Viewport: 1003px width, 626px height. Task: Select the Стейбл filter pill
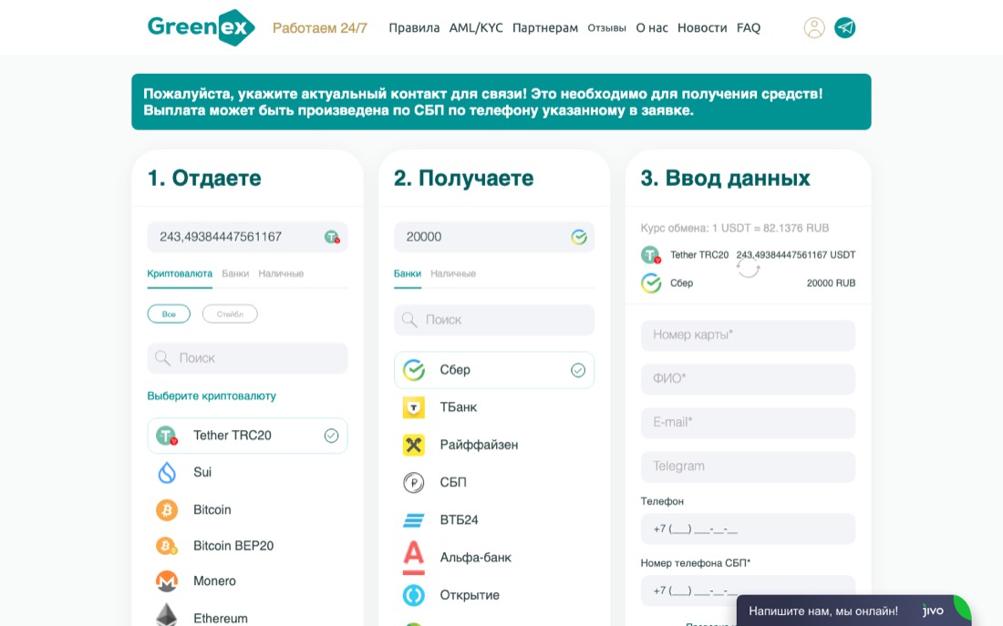pyautogui.click(x=230, y=314)
